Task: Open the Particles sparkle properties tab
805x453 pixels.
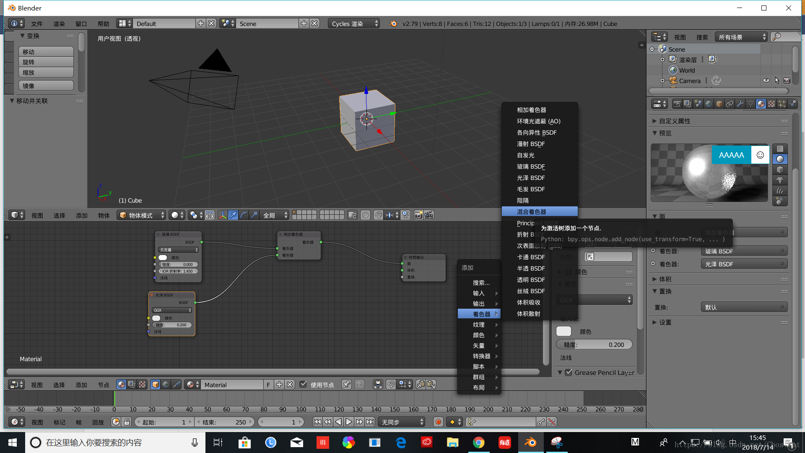Action: click(782, 104)
